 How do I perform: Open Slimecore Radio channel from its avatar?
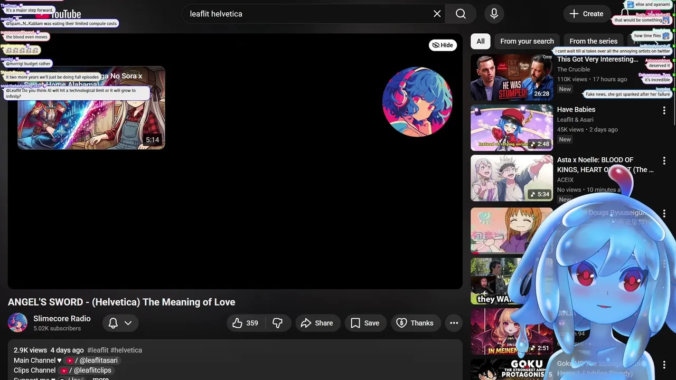[17, 322]
